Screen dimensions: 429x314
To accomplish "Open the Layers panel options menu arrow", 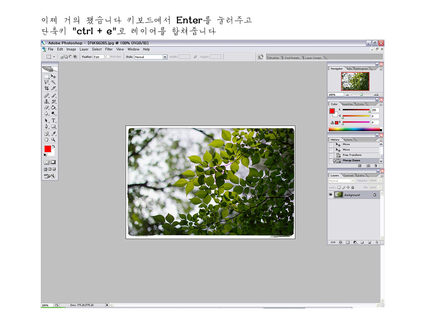I will (x=381, y=176).
